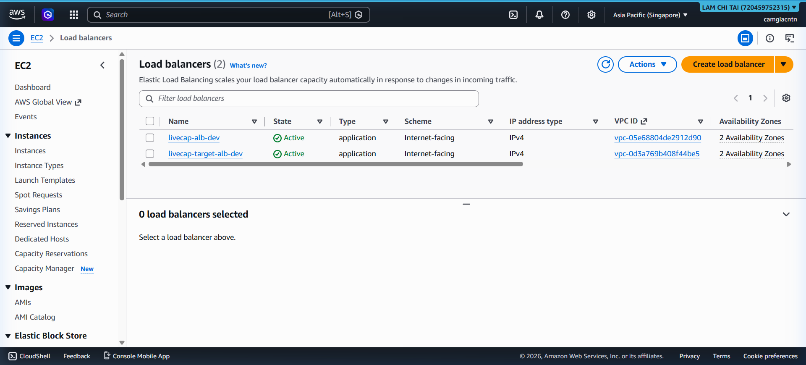Click Create load balancer button

[728, 64]
